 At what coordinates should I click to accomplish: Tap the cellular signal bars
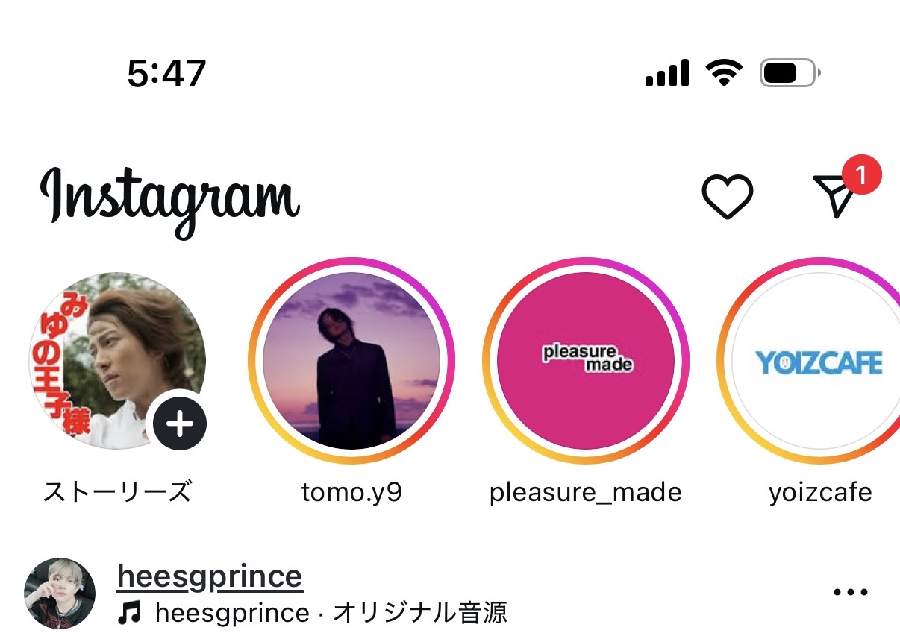pyautogui.click(x=666, y=74)
